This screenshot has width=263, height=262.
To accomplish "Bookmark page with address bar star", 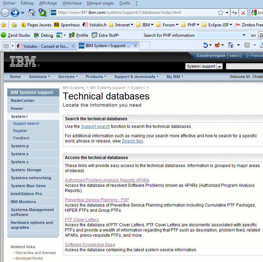I will pyautogui.click(x=221, y=12).
